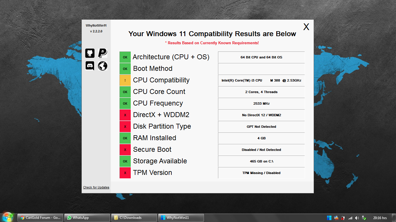Click the pictures tray icon
The image size is (396, 222).
pos(336,218)
